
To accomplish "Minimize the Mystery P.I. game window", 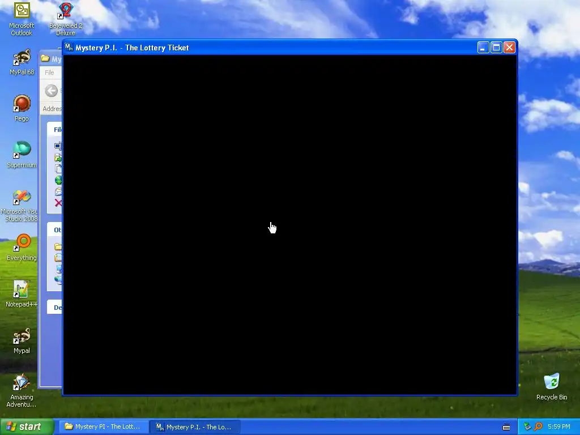I will click(483, 48).
